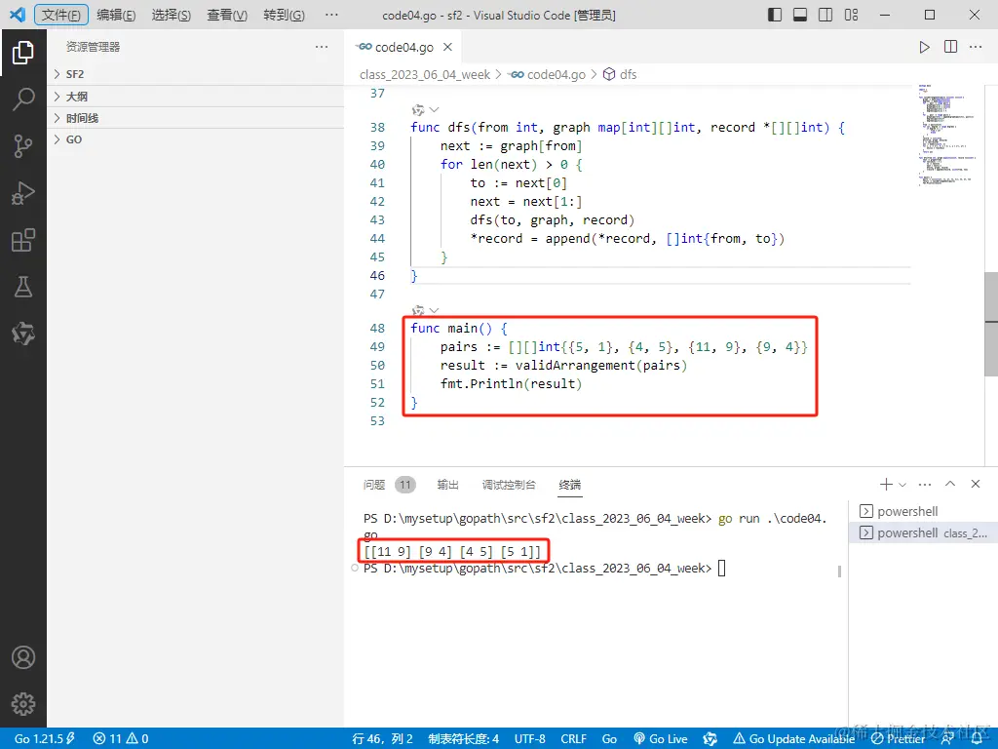Open the 查看(V) menu
The height and width of the screenshot is (749, 998).
227,15
